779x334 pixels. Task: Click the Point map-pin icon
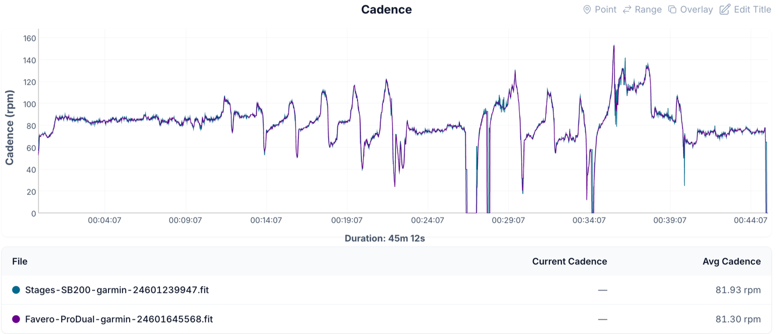[x=586, y=10]
